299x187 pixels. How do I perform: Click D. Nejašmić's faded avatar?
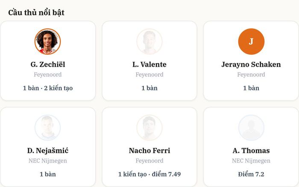pyautogui.click(x=48, y=128)
